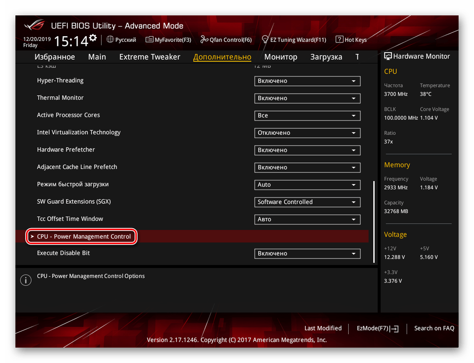Enter CPU - Power Management Control submenu
474x363 pixels.
[x=83, y=236]
